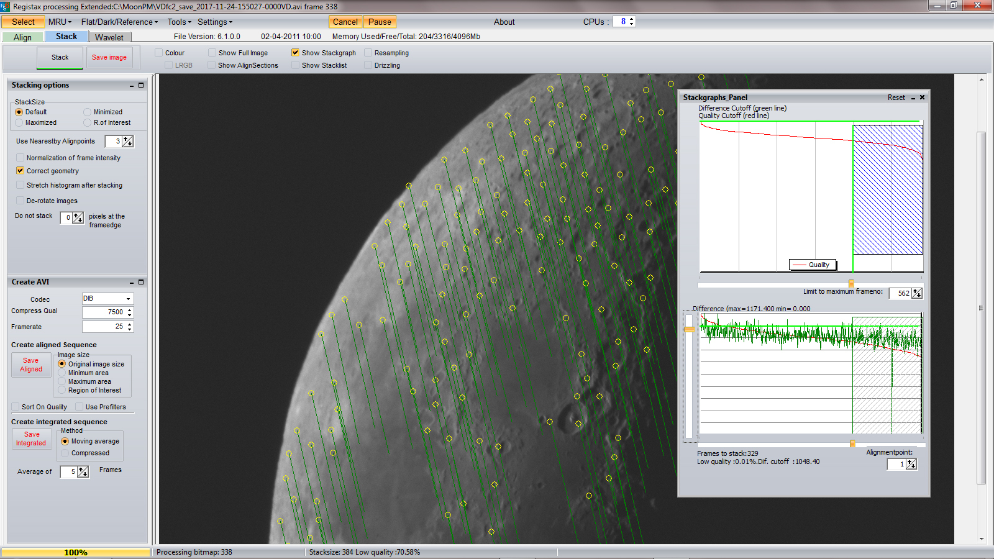The image size is (994, 559).
Task: Click the Registax app icon in title bar
Action: pos(5,6)
